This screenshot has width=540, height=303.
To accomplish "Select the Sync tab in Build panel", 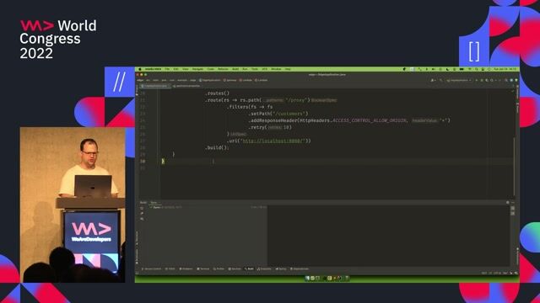I will (154, 203).
